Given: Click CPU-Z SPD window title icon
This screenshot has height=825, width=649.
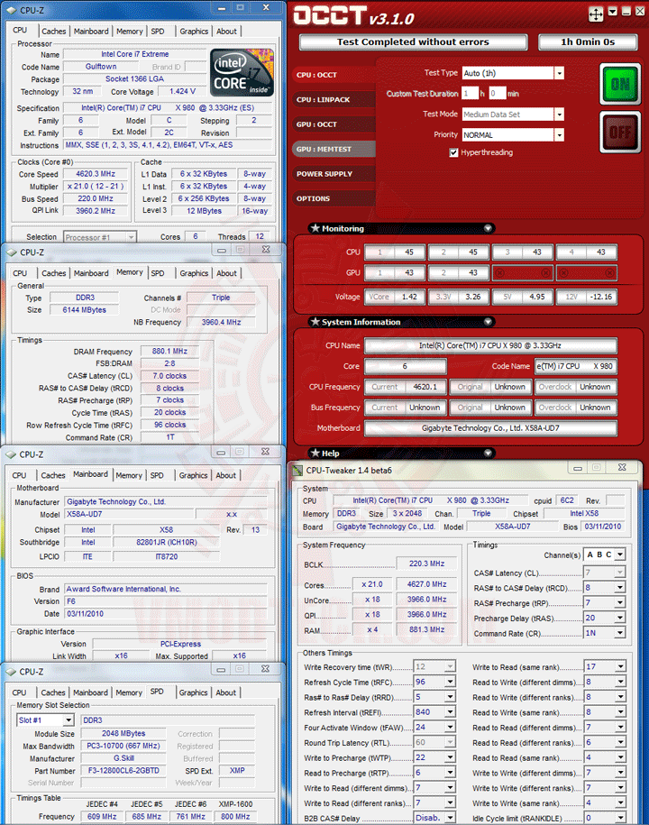Looking at the screenshot, I should 11,672.
